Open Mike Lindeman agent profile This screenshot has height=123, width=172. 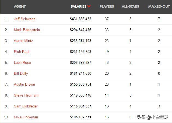point(26,117)
